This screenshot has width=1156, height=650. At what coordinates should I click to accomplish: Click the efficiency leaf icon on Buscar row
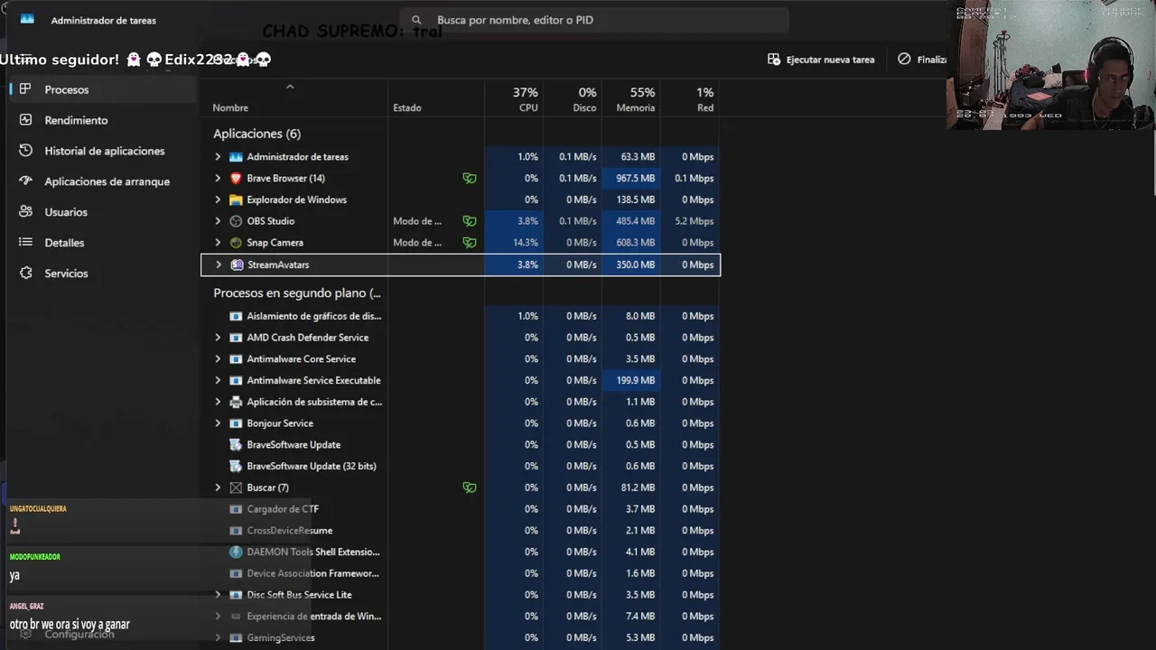pyautogui.click(x=470, y=487)
